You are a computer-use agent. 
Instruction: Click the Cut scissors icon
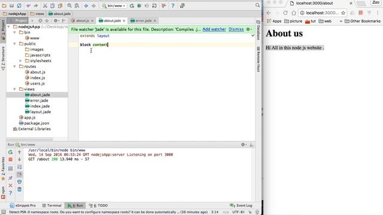(x=45, y=5)
